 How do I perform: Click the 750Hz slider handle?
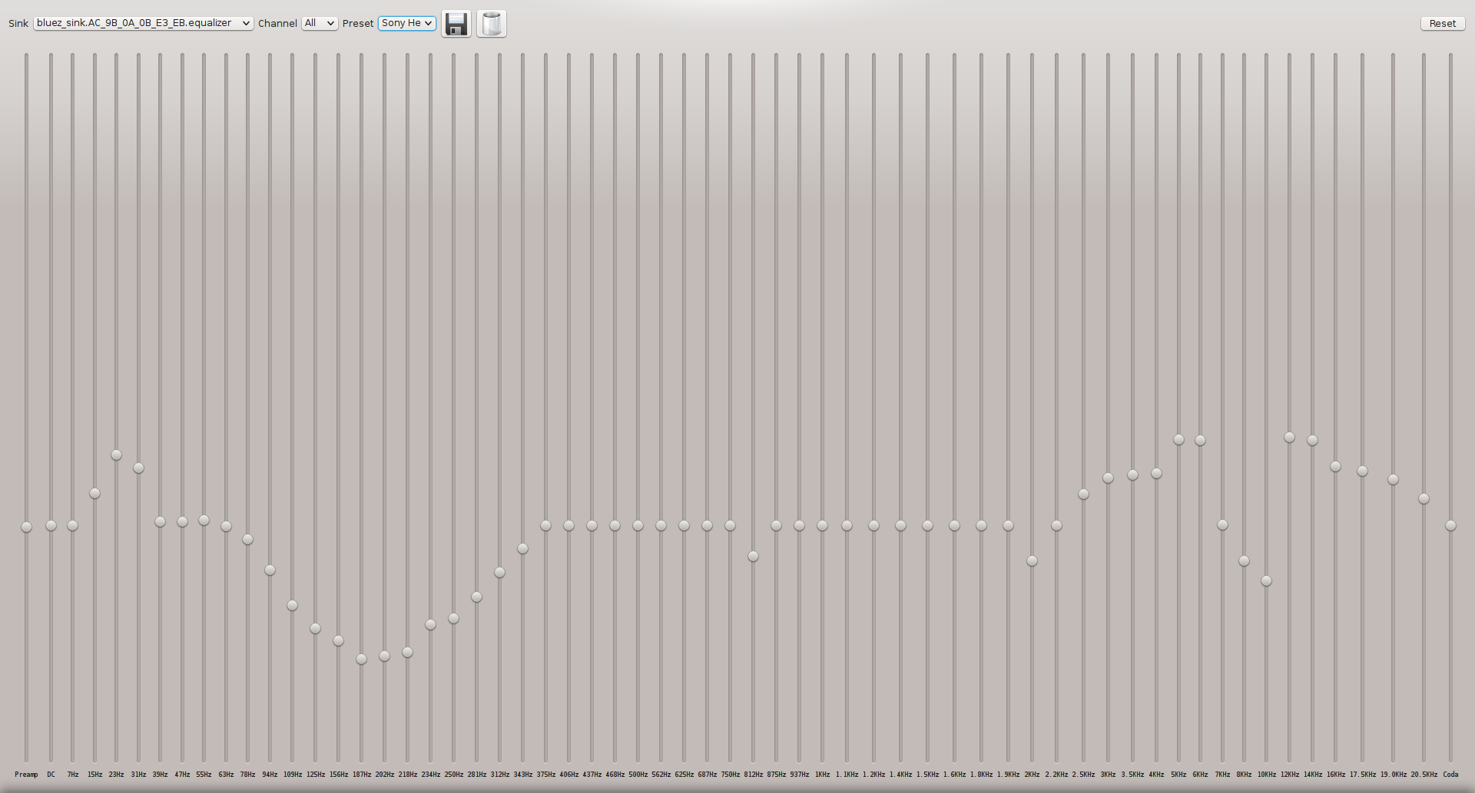(x=730, y=525)
